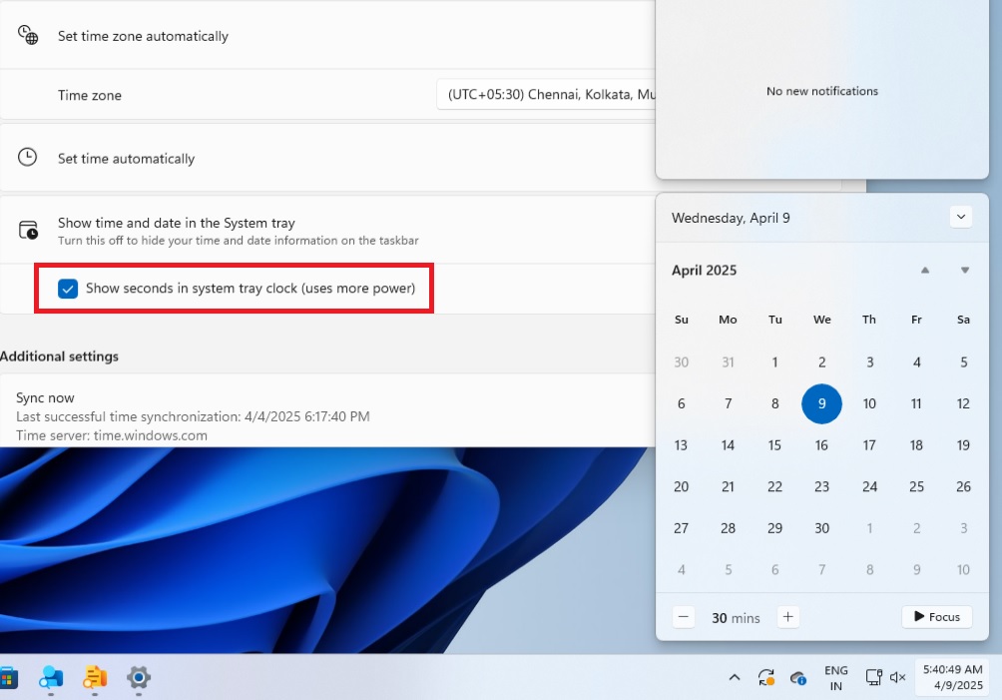Click the Sync now row

[327, 410]
